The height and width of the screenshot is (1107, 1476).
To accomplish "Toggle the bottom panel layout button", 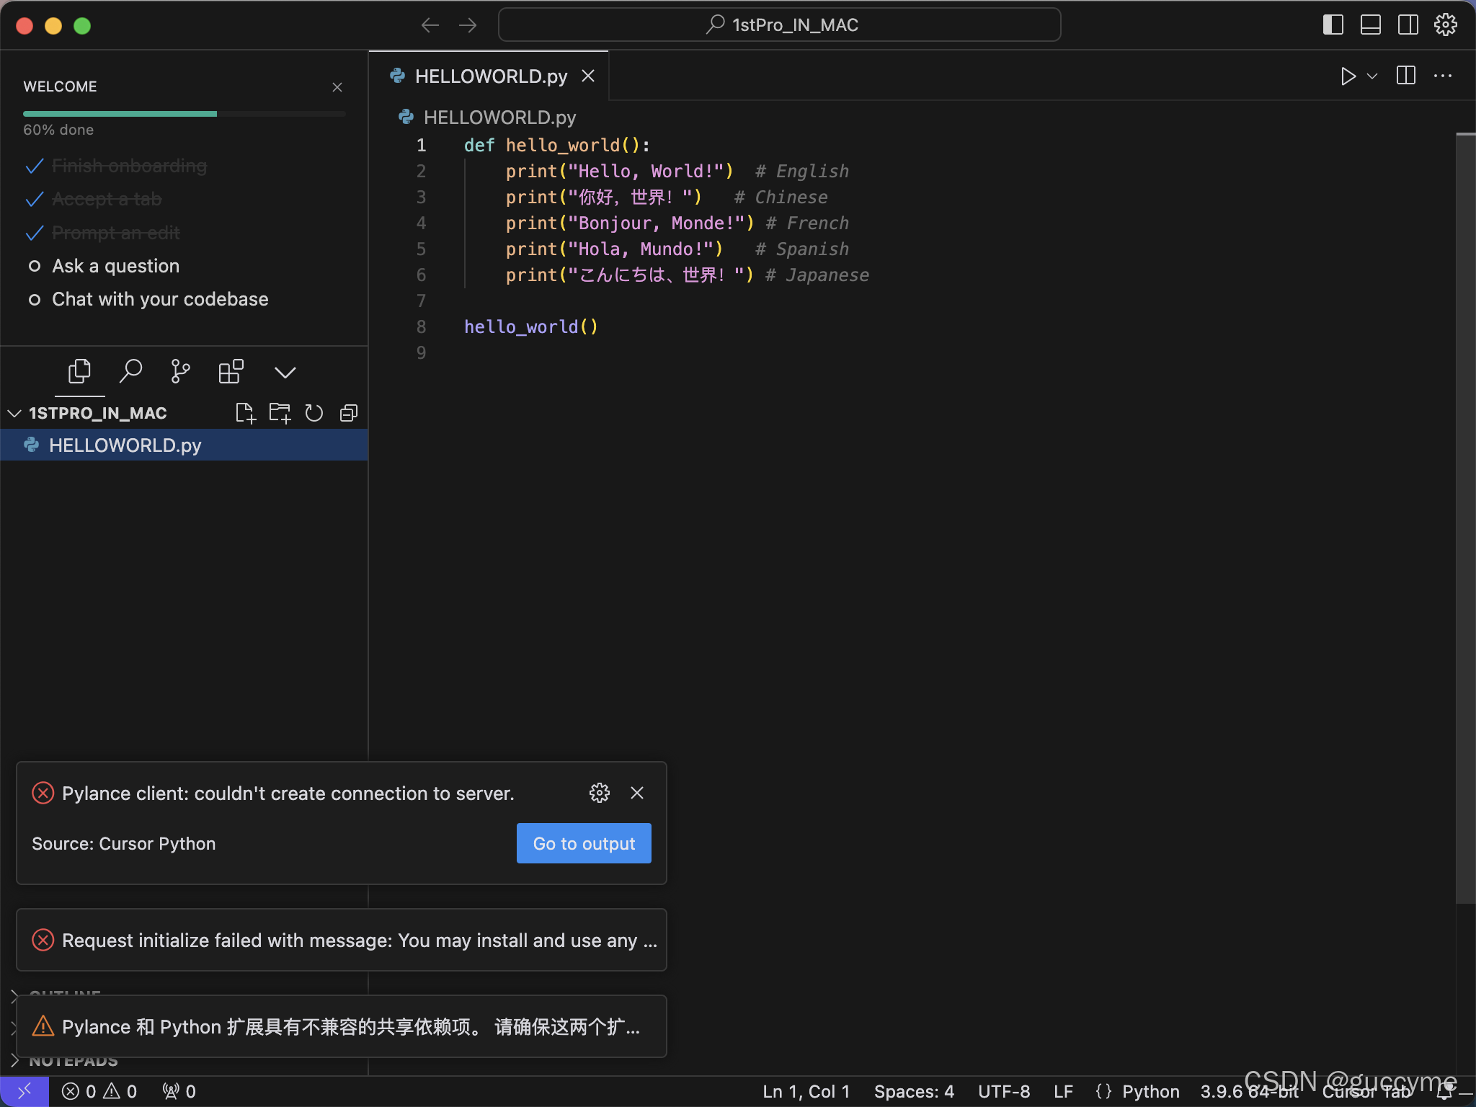I will click(1370, 25).
